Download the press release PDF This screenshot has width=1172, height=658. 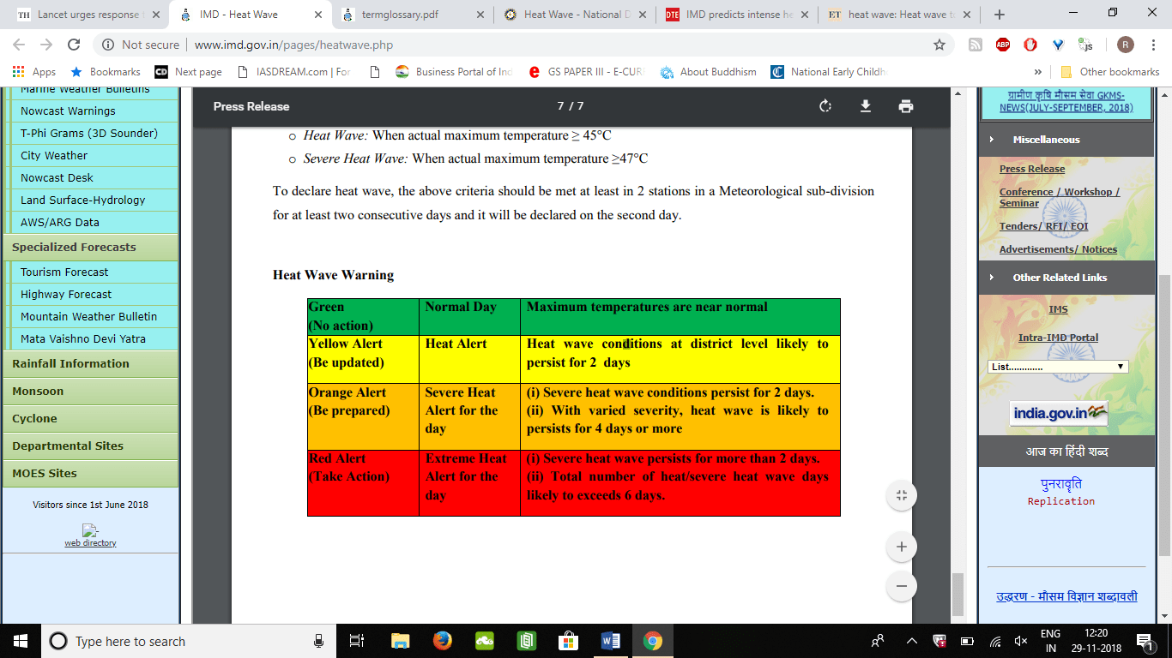[866, 106]
